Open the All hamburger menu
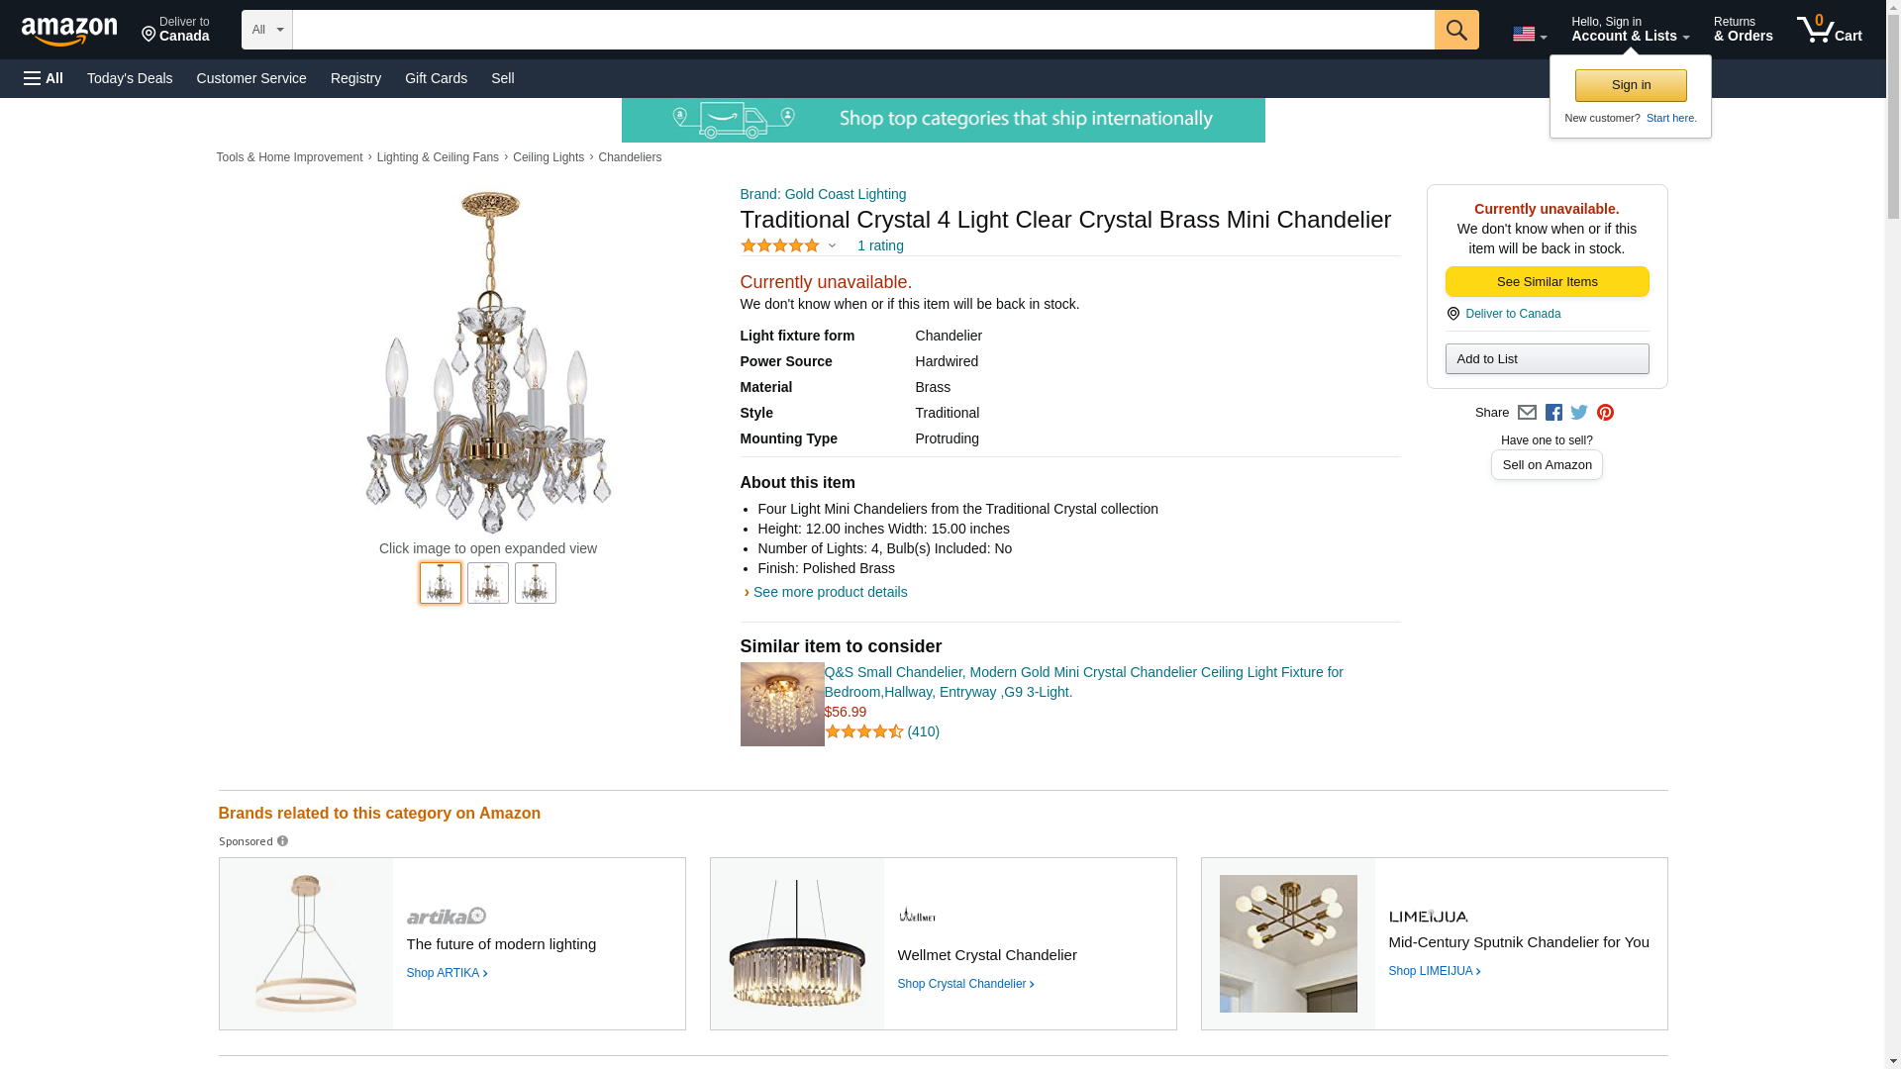The width and height of the screenshot is (1901, 1069). [x=44, y=78]
